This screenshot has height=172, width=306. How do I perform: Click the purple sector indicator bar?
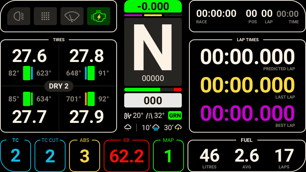[133, 15]
